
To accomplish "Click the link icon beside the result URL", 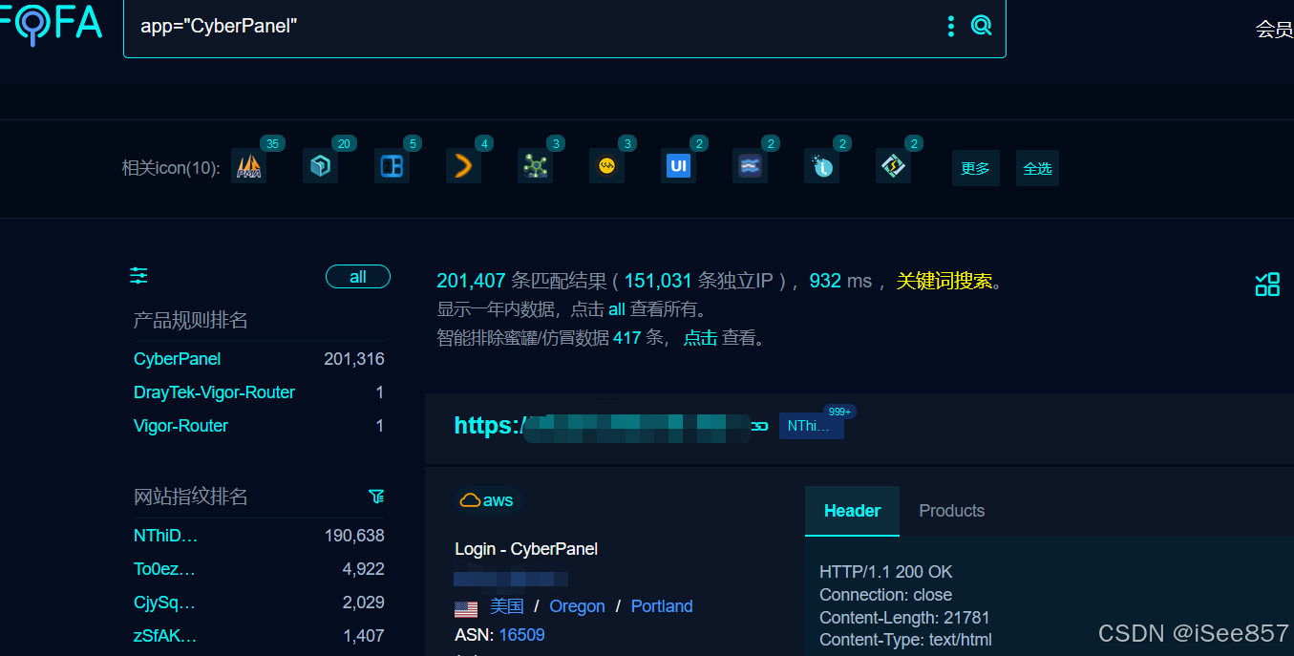I will (760, 426).
